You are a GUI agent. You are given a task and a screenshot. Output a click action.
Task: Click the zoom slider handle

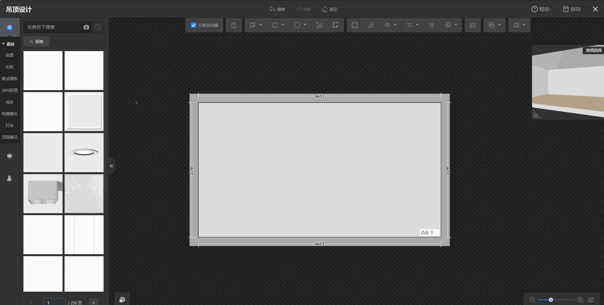pos(551,300)
